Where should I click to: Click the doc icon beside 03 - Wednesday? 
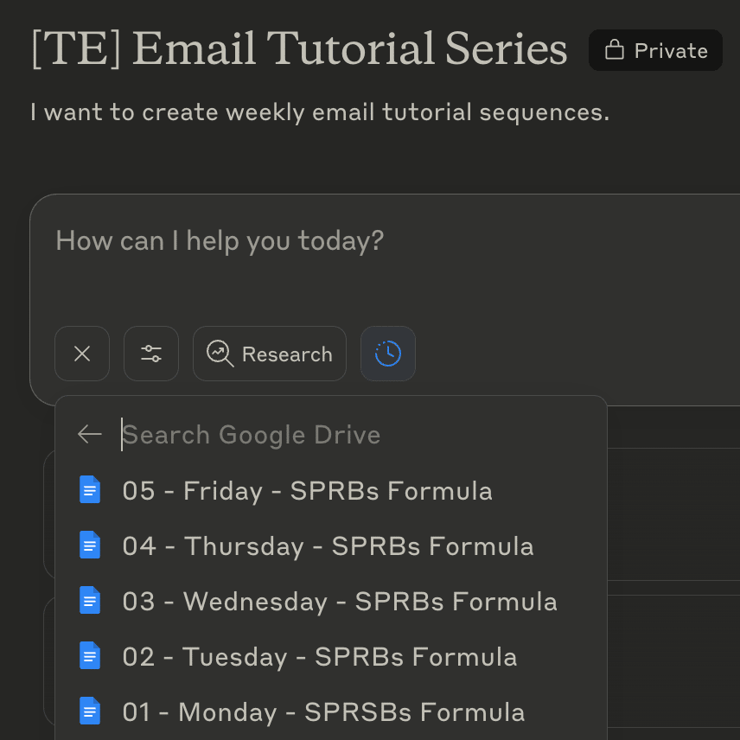90,600
